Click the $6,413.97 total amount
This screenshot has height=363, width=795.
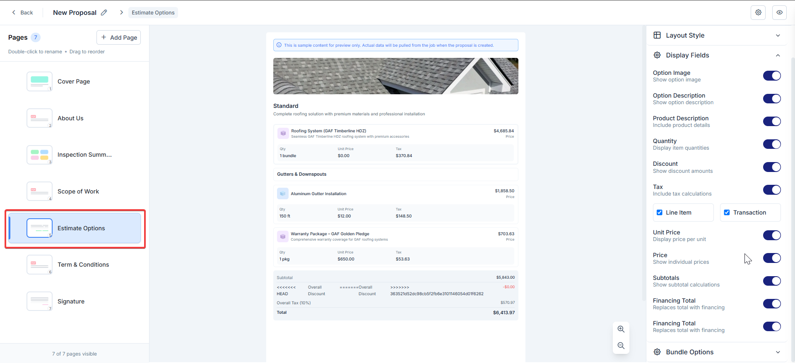503,313
